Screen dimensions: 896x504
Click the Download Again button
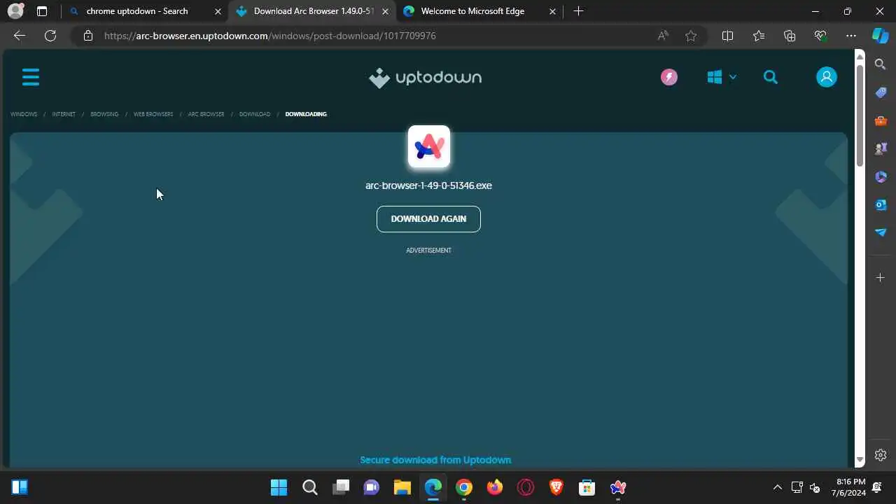click(x=428, y=219)
